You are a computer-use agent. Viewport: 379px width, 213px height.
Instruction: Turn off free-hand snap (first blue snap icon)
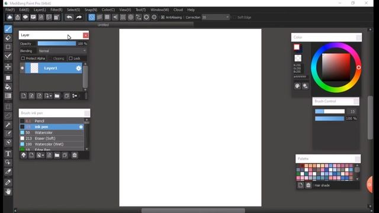92,17
